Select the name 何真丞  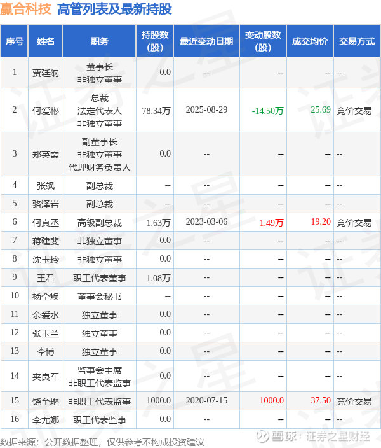tap(45, 223)
